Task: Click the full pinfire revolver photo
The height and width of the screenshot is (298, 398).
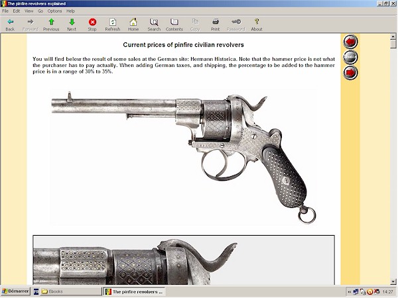Action: click(x=184, y=157)
